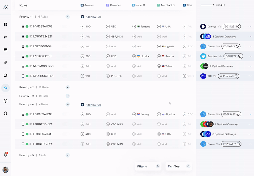Click the Uganda merchant country value
The width and height of the screenshot is (255, 177).
168,46
